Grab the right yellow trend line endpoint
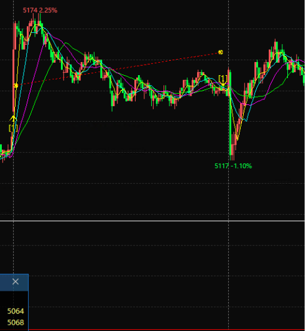306x331 pixels. tap(221, 52)
